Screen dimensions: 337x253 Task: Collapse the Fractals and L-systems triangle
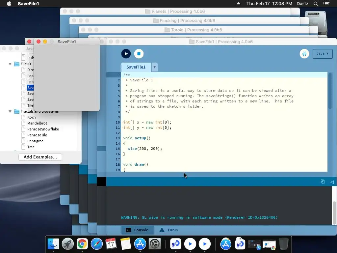10,111
